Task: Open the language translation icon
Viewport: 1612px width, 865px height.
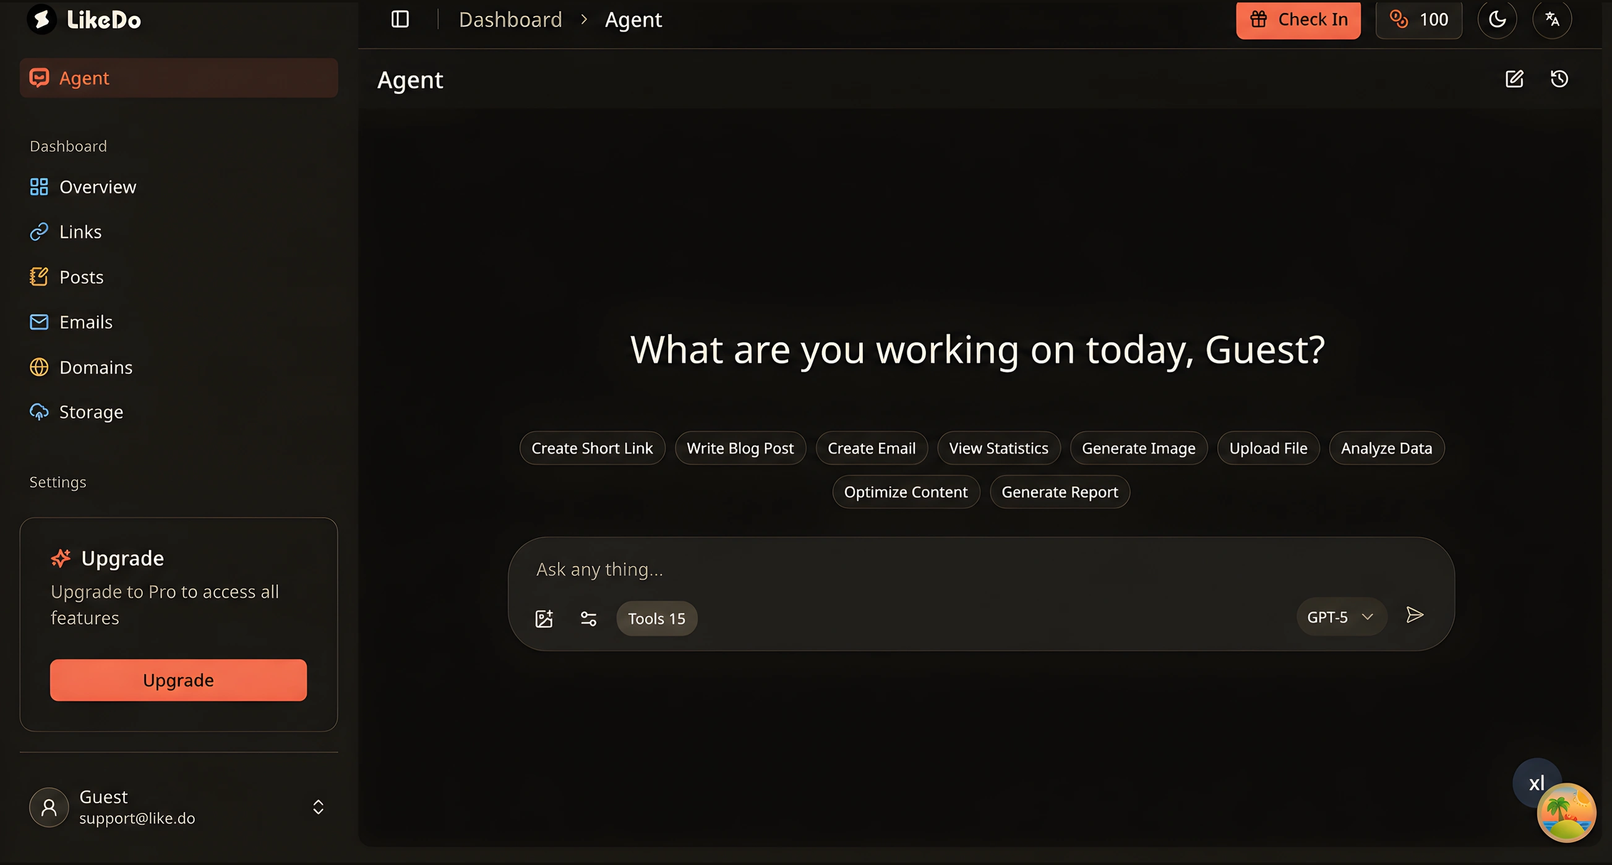Action: [x=1552, y=19]
